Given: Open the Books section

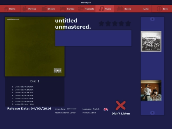Looking at the screenshot, I should [124, 9].
